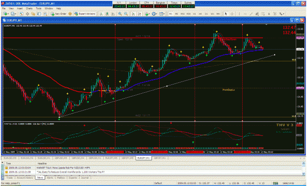The height and width of the screenshot is (186, 307).
Task: Open the Arrows objects dropdown
Action: [x=281, y=14]
